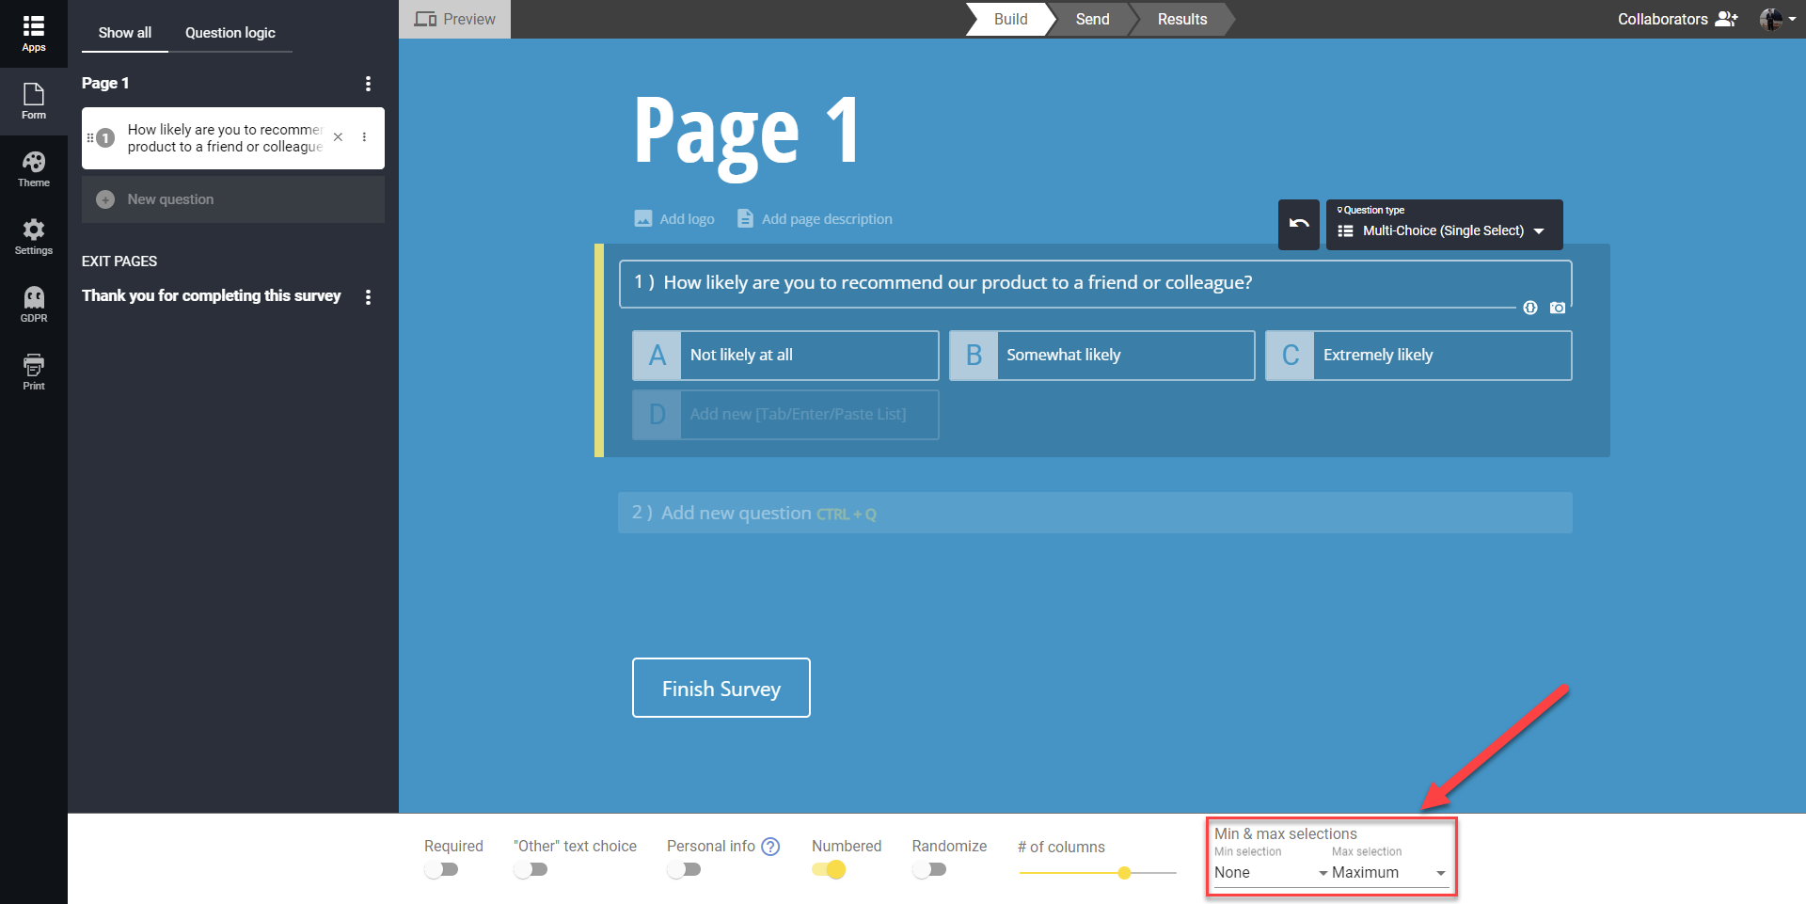The image size is (1806, 904).
Task: Select choice C Extremely likely
Action: coord(1418,356)
